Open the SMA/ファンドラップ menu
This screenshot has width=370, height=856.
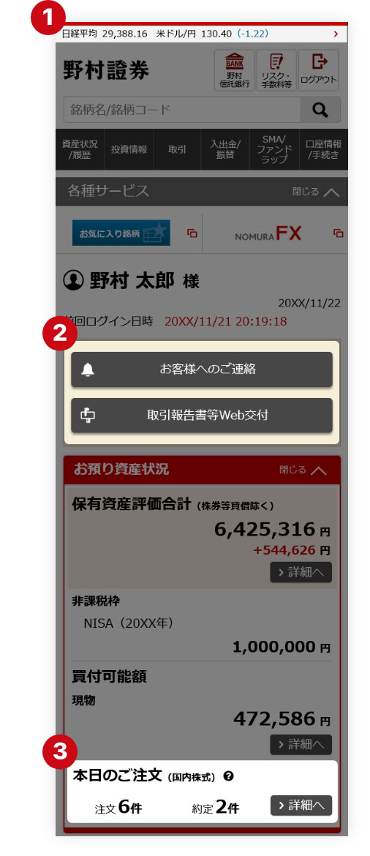coord(274,149)
